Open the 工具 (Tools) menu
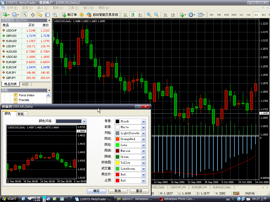 73,8
